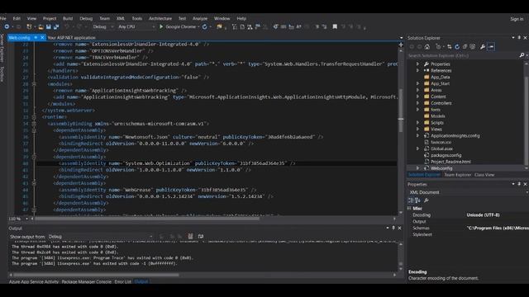This screenshot has height=297, width=529.
Task: Open the Architecture menu
Action: tap(160, 18)
